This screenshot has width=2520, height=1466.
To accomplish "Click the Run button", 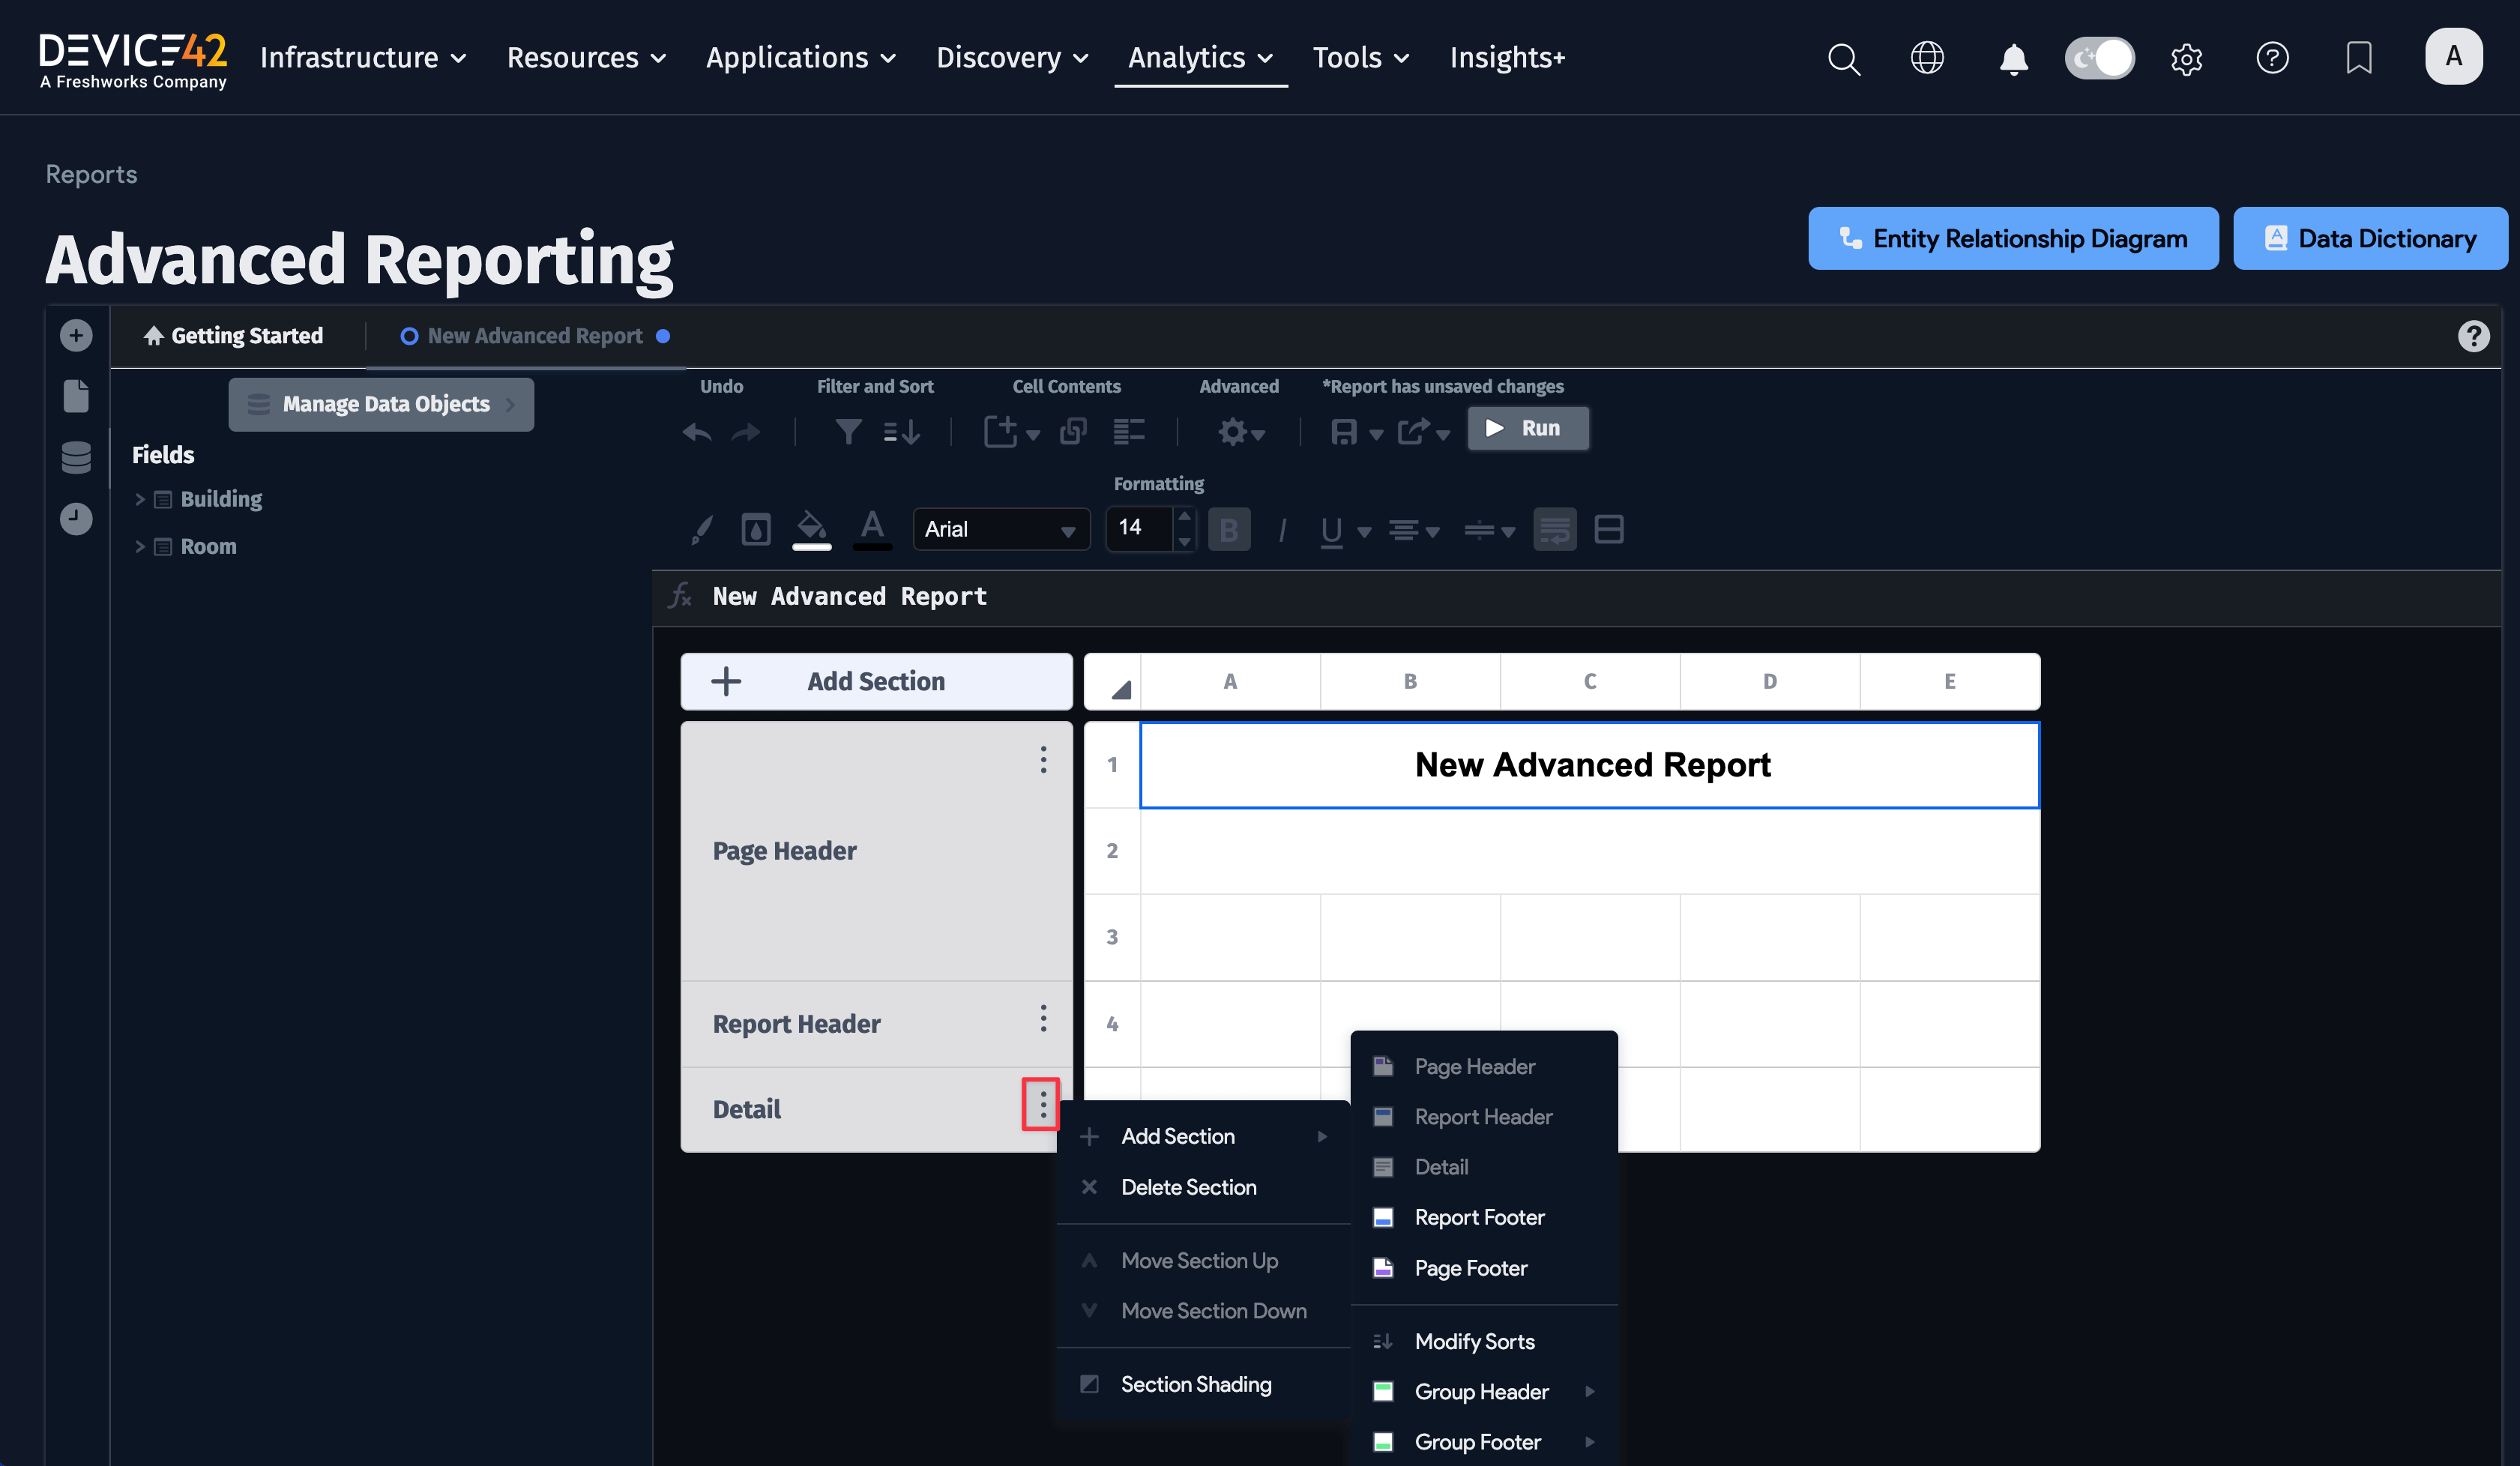I will [1527, 428].
